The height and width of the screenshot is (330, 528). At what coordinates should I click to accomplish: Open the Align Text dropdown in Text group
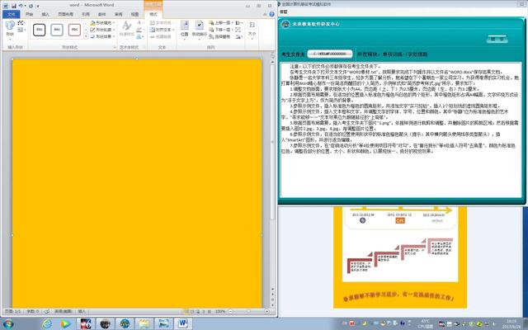162,30
